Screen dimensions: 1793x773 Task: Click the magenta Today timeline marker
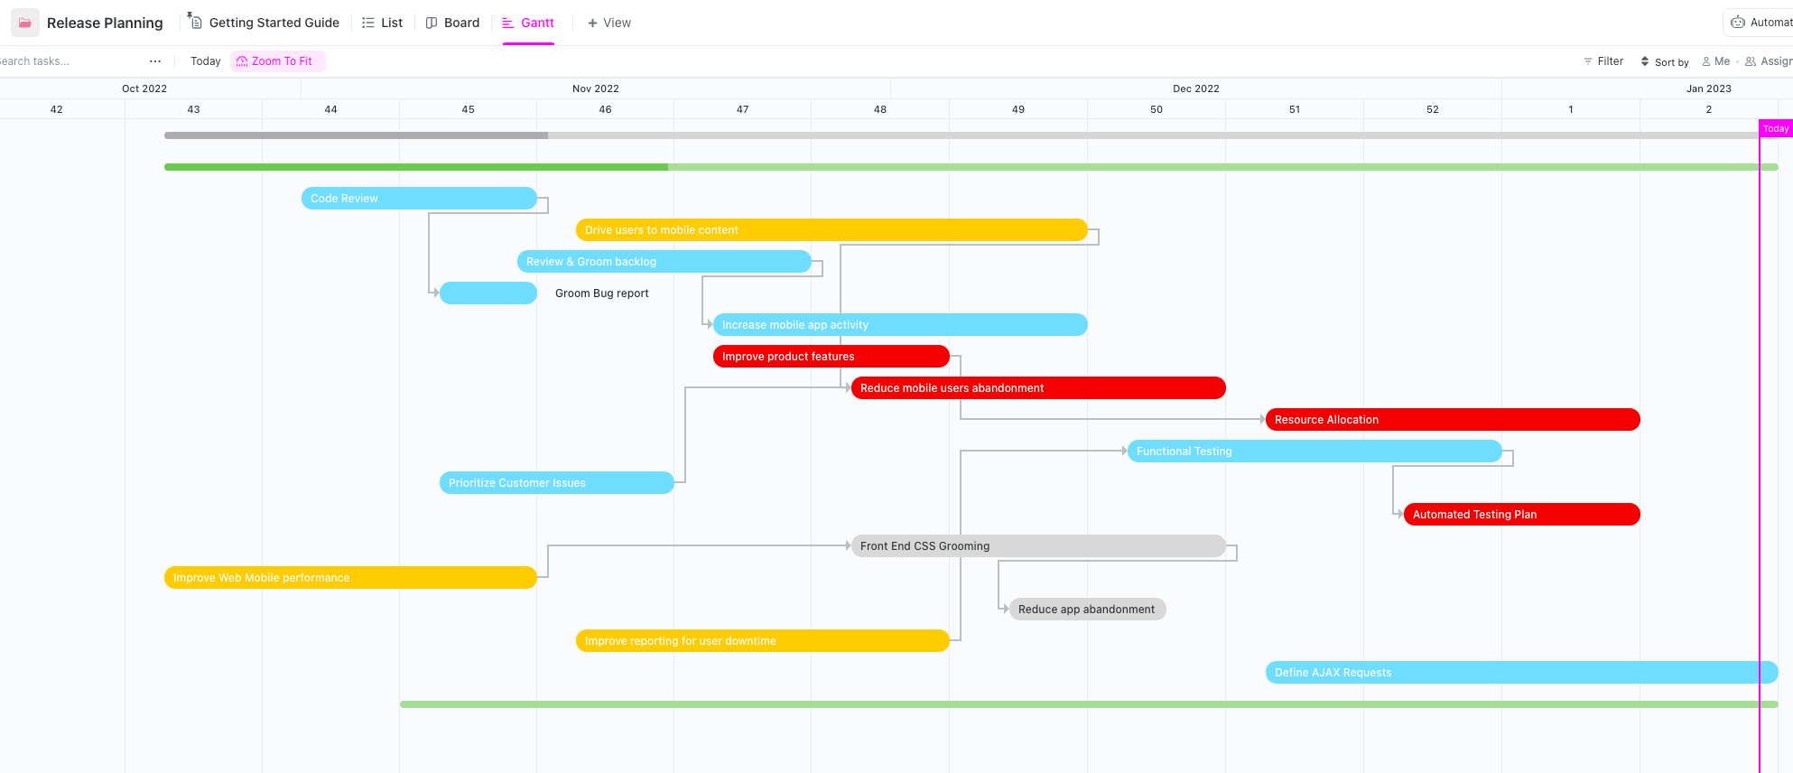[x=1775, y=129]
